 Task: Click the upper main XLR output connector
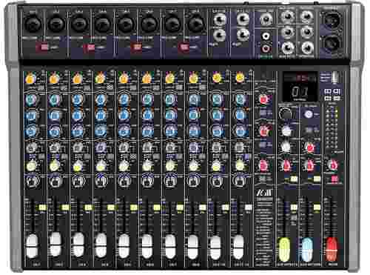[x=332, y=19]
